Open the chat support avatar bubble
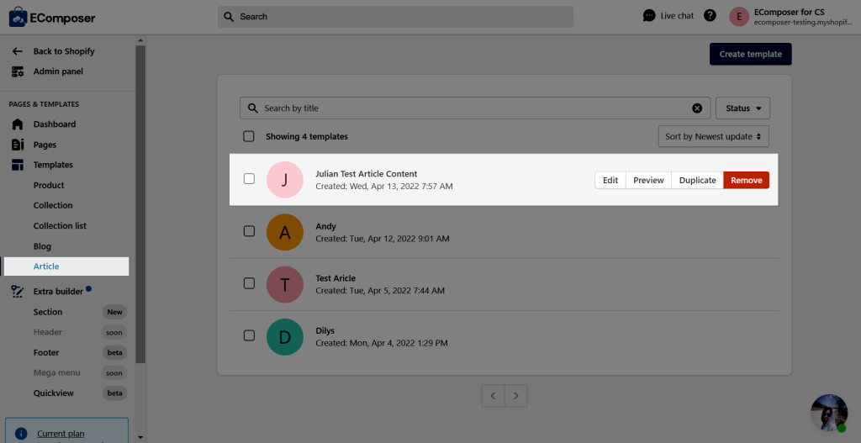The image size is (861, 443). pyautogui.click(x=829, y=412)
